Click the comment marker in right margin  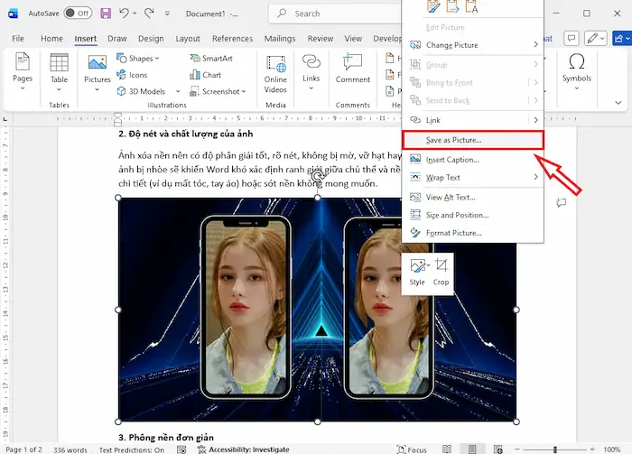(x=561, y=202)
